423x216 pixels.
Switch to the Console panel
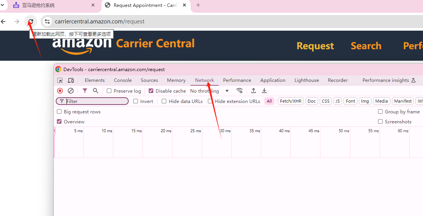[123, 80]
